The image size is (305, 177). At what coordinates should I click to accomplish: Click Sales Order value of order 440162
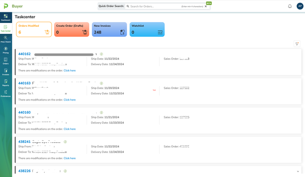(184, 59)
